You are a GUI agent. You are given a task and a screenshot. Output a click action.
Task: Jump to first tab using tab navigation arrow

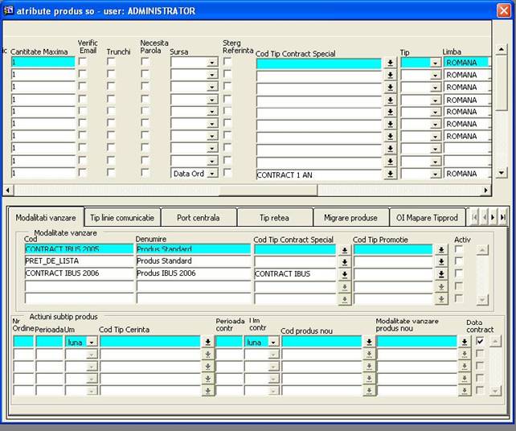tap(475, 217)
